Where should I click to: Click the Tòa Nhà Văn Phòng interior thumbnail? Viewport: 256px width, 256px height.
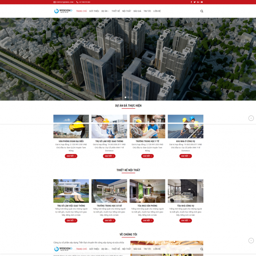coord(147,191)
